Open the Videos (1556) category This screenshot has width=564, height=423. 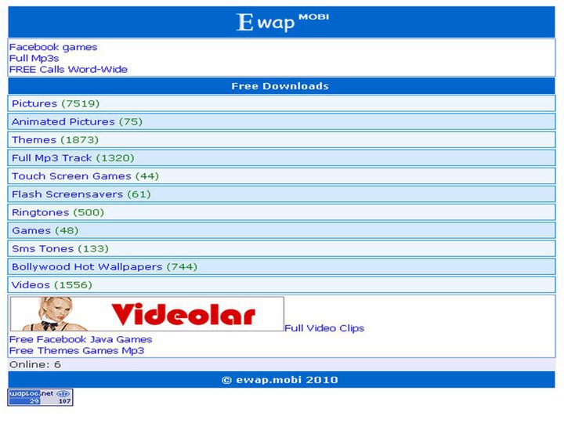[282, 285]
